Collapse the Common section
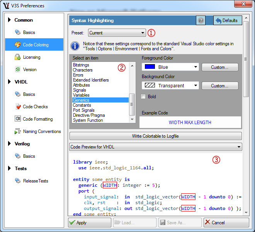255x232 pixels. (x=9, y=20)
